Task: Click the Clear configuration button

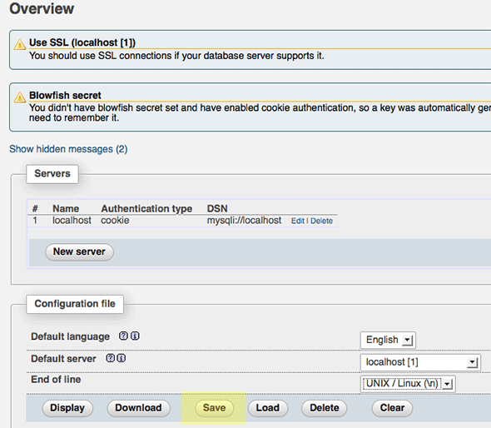Action: point(392,408)
